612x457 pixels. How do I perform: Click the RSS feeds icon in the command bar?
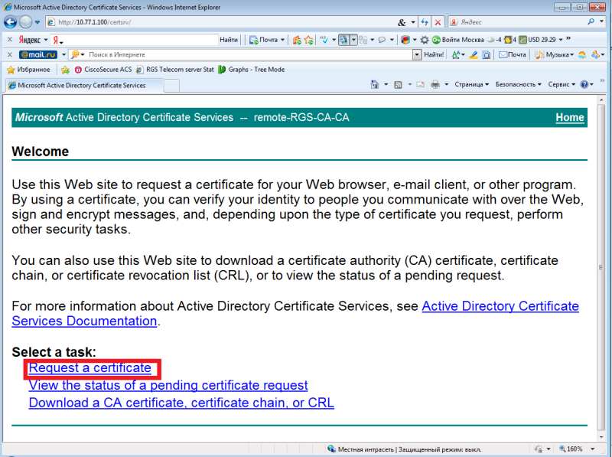398,84
